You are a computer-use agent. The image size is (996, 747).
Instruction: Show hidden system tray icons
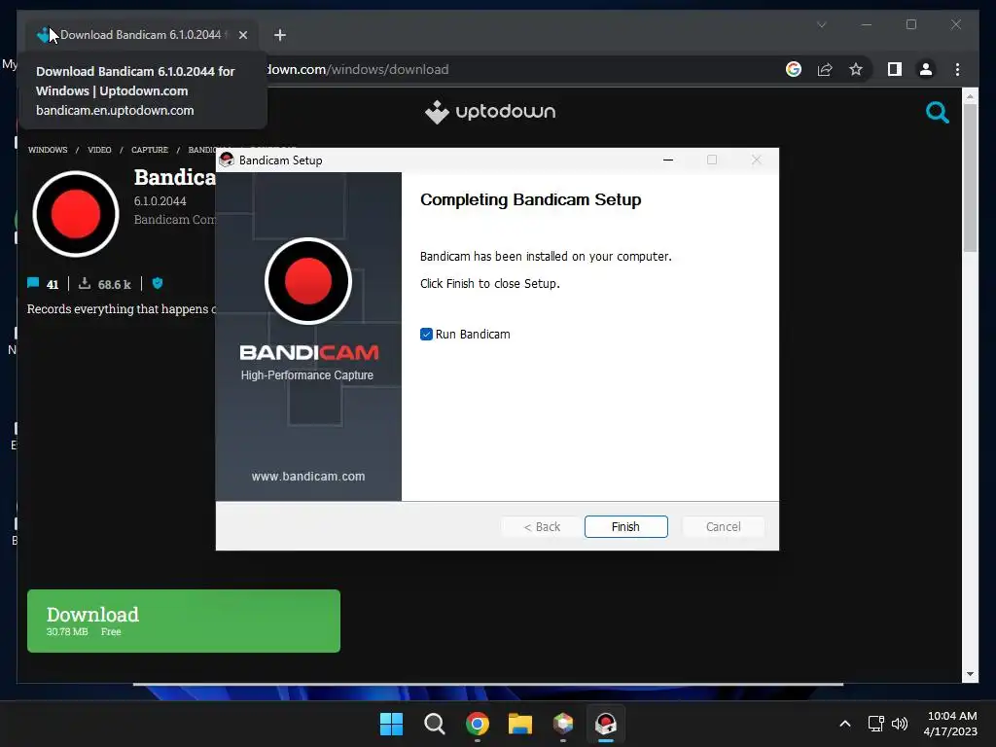coord(845,724)
